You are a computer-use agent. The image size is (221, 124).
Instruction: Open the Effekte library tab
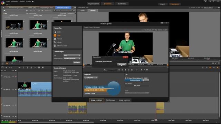[x=32, y=8]
